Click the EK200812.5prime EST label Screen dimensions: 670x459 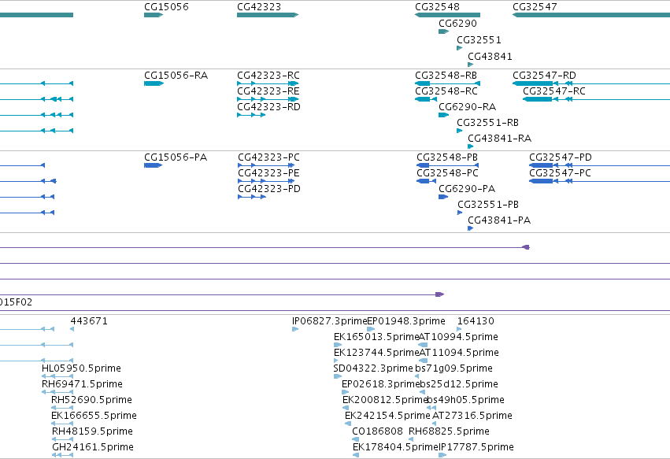[x=385, y=400]
